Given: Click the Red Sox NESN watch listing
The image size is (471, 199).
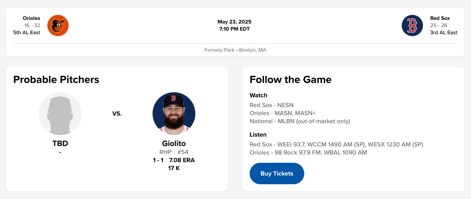Looking at the screenshot, I should coord(271,105).
